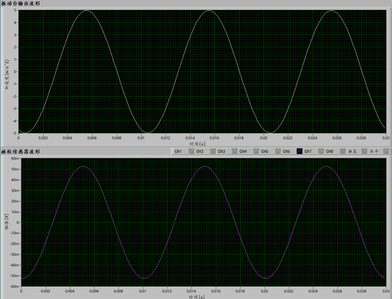The width and height of the screenshot is (392, 299).
Task: Click the top graph X-axis end value 0.03
Action: (386, 138)
